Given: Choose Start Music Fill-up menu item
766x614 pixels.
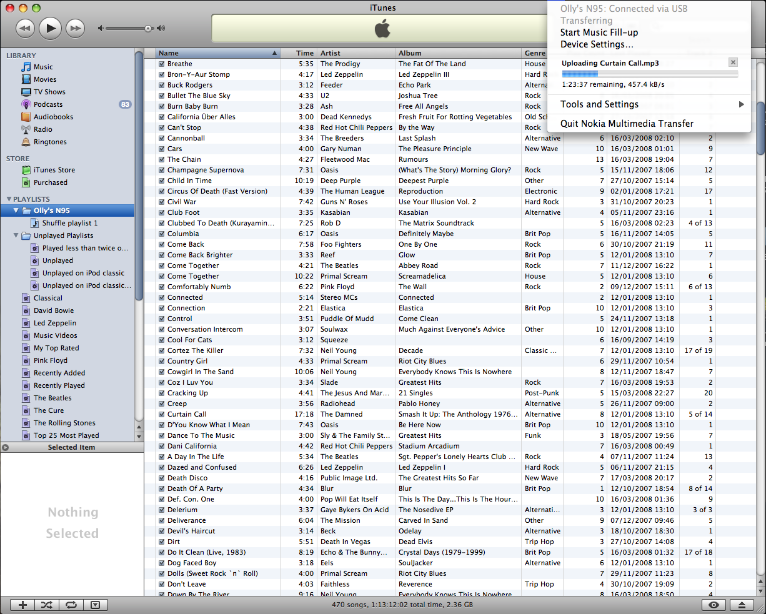Looking at the screenshot, I should pyautogui.click(x=599, y=32).
